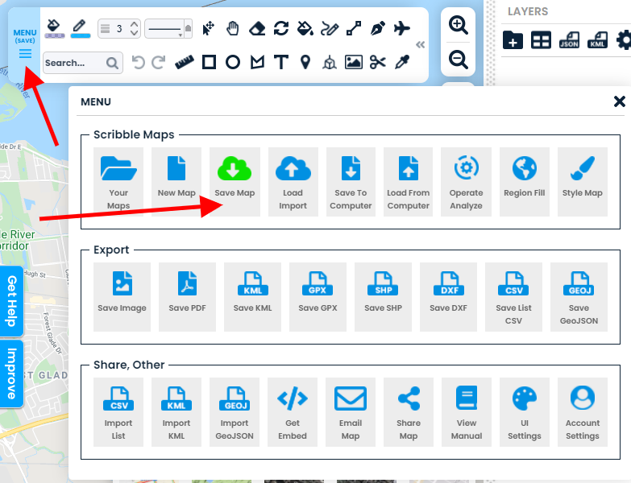
Task: Select the Eraser tool in toolbar
Action: click(257, 29)
